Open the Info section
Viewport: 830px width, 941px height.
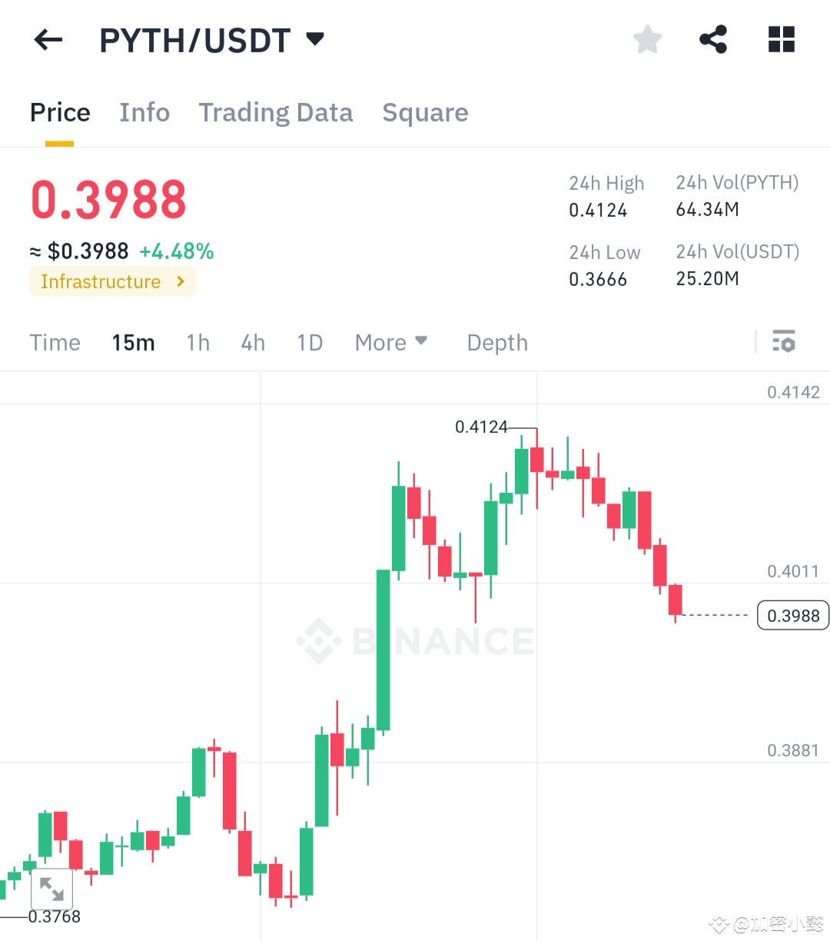(144, 112)
